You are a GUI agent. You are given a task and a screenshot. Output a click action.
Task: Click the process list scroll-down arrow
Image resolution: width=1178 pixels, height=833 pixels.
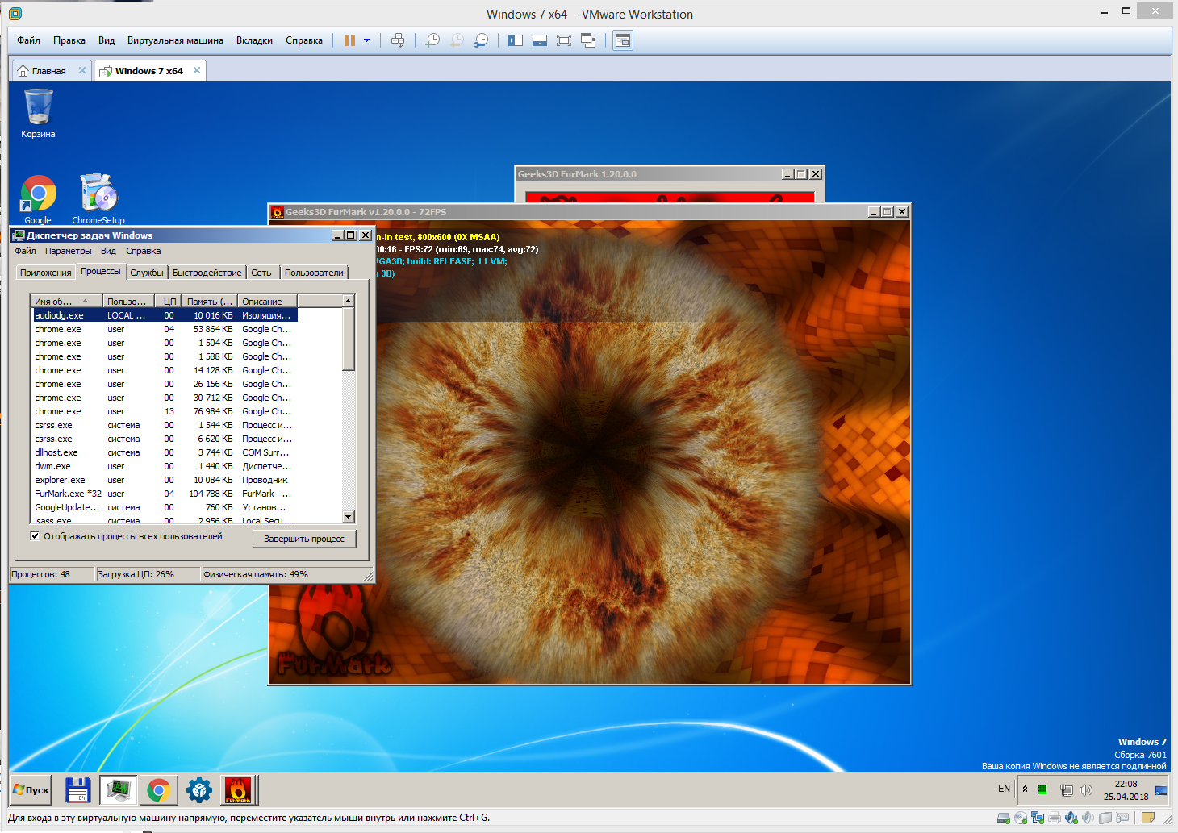click(349, 517)
